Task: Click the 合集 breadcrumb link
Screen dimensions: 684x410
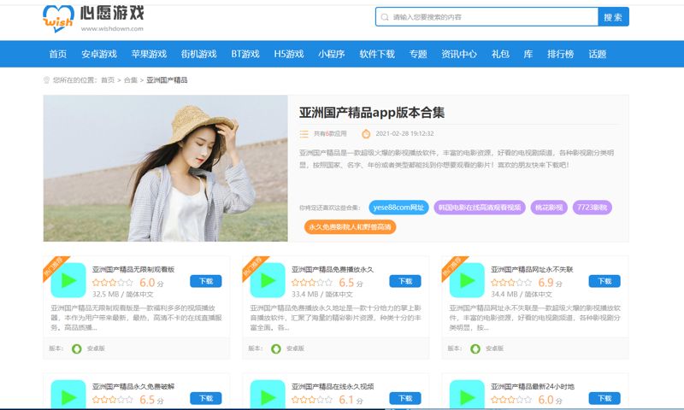Action: click(130, 80)
